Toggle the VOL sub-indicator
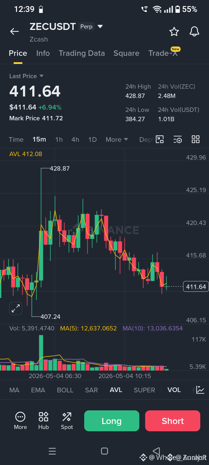 174,390
